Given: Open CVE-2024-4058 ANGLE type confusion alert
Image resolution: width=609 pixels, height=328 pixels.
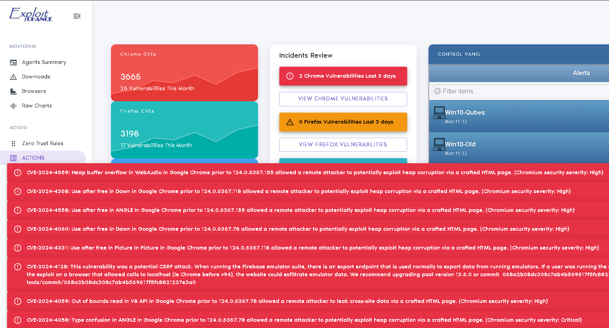Looking at the screenshot, I should (x=308, y=320).
